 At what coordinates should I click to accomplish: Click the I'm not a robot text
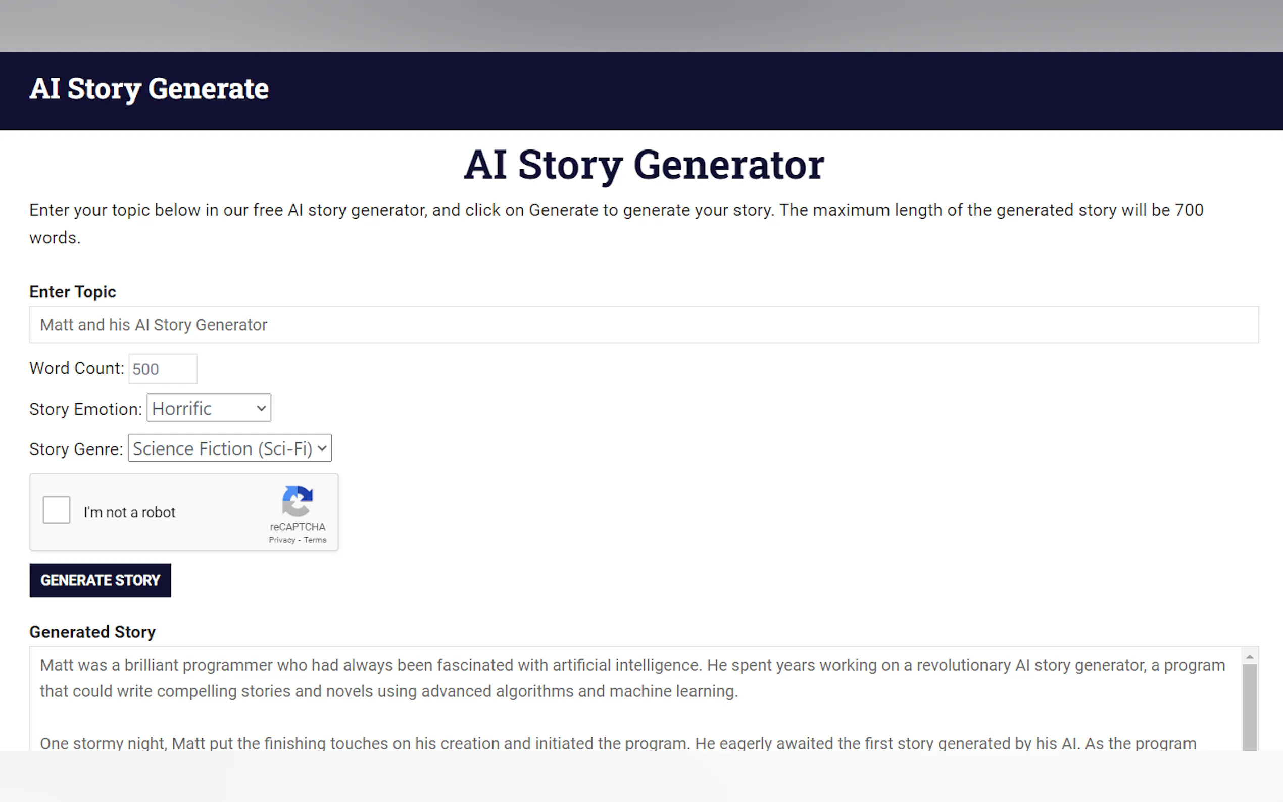(129, 512)
